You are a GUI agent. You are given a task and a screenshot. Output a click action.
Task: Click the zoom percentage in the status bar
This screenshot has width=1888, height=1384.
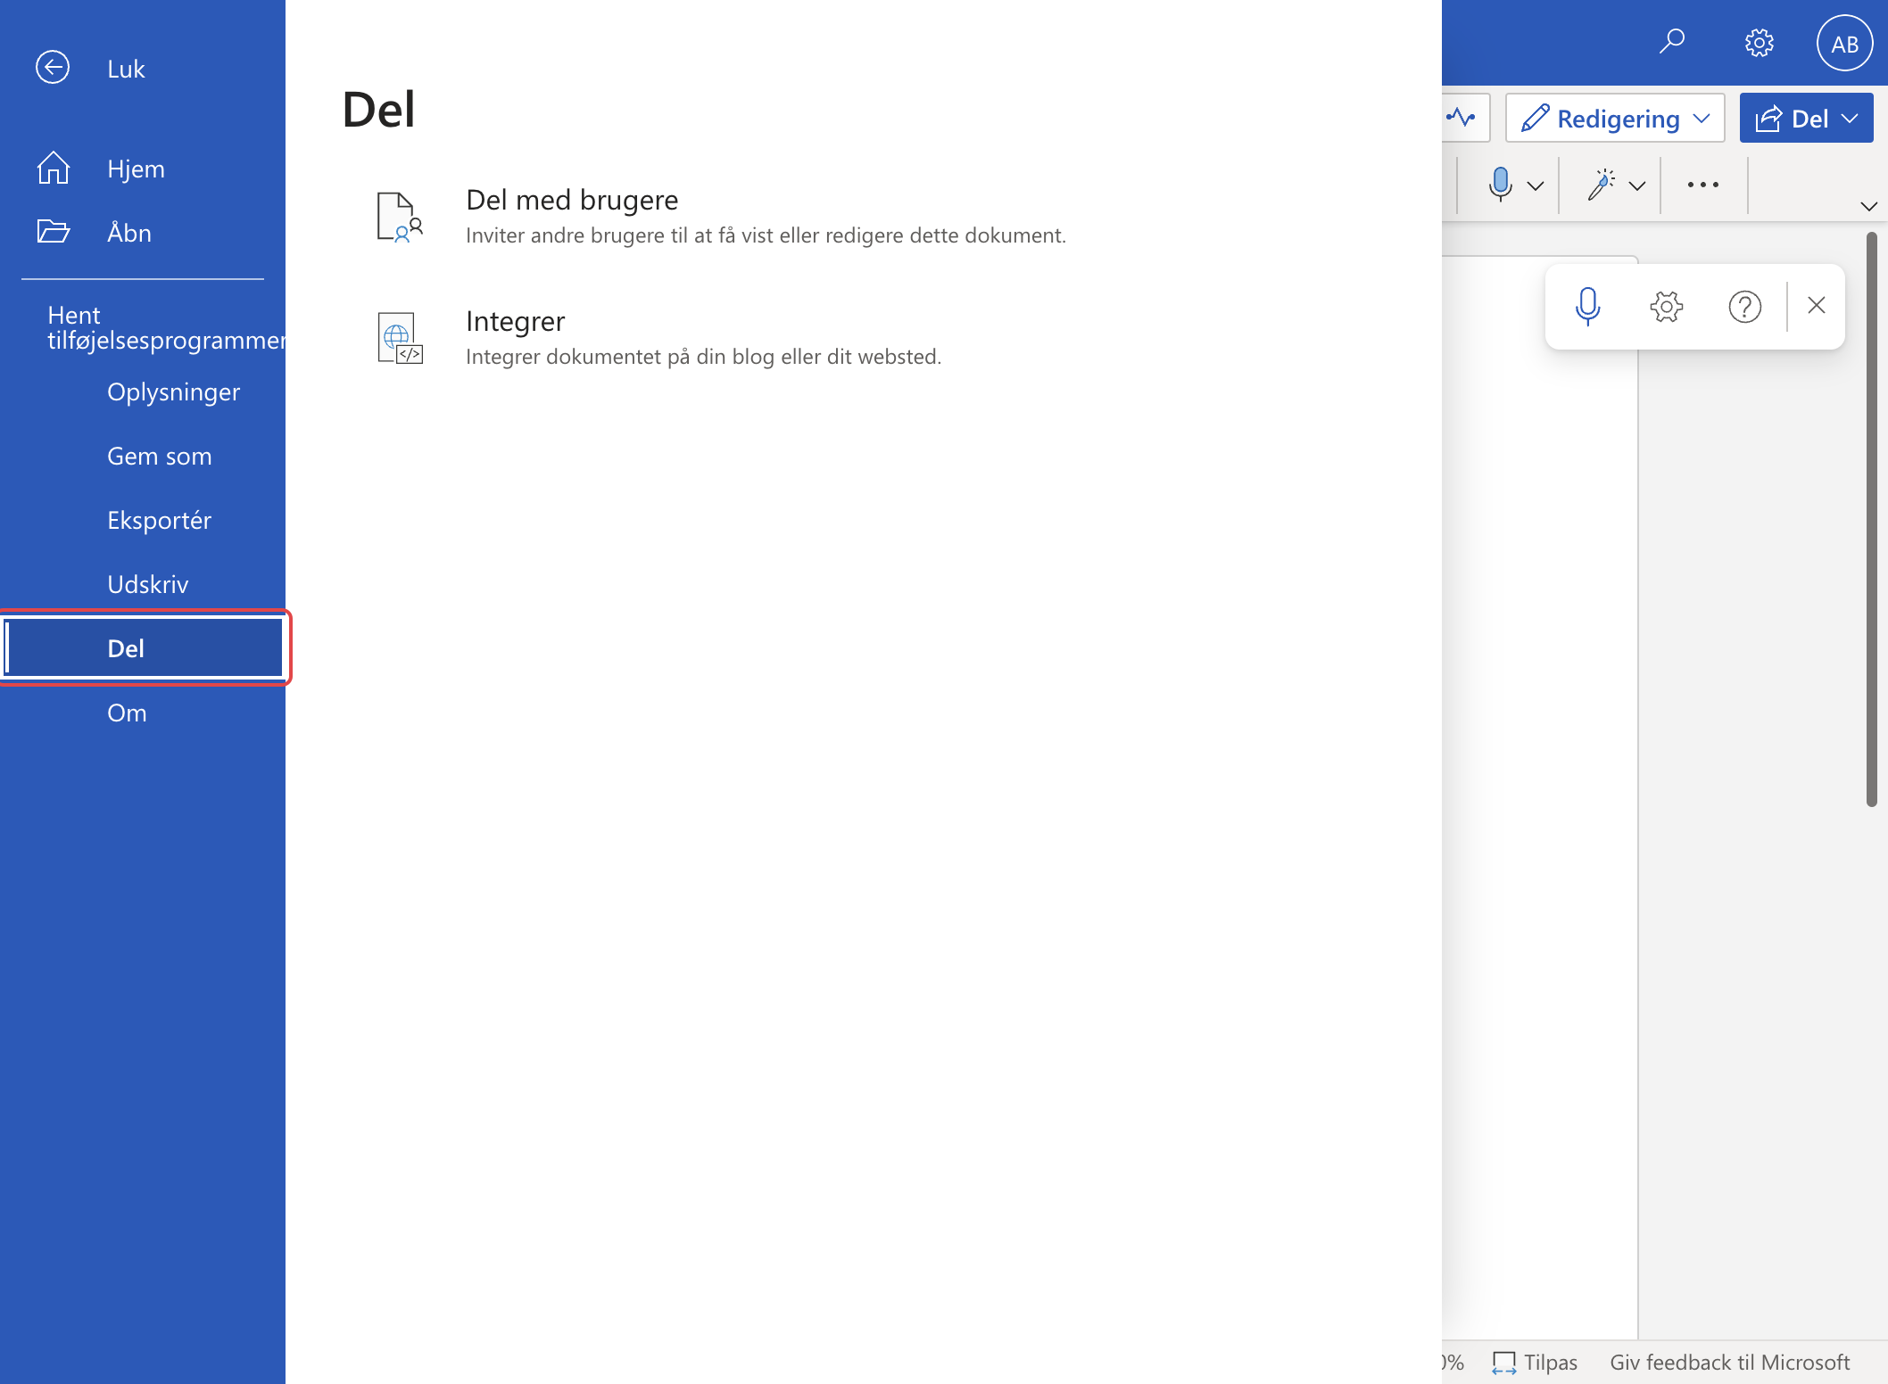click(x=1453, y=1363)
